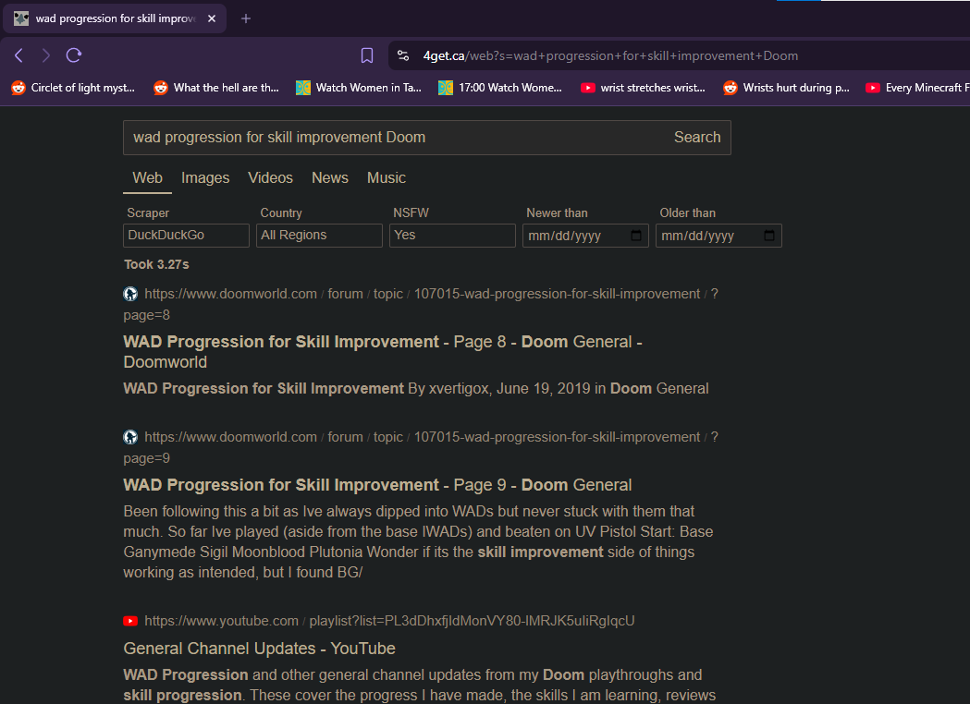Open the Watch Women in Ta... bookmark
This screenshot has width=970, height=704.
(x=359, y=88)
